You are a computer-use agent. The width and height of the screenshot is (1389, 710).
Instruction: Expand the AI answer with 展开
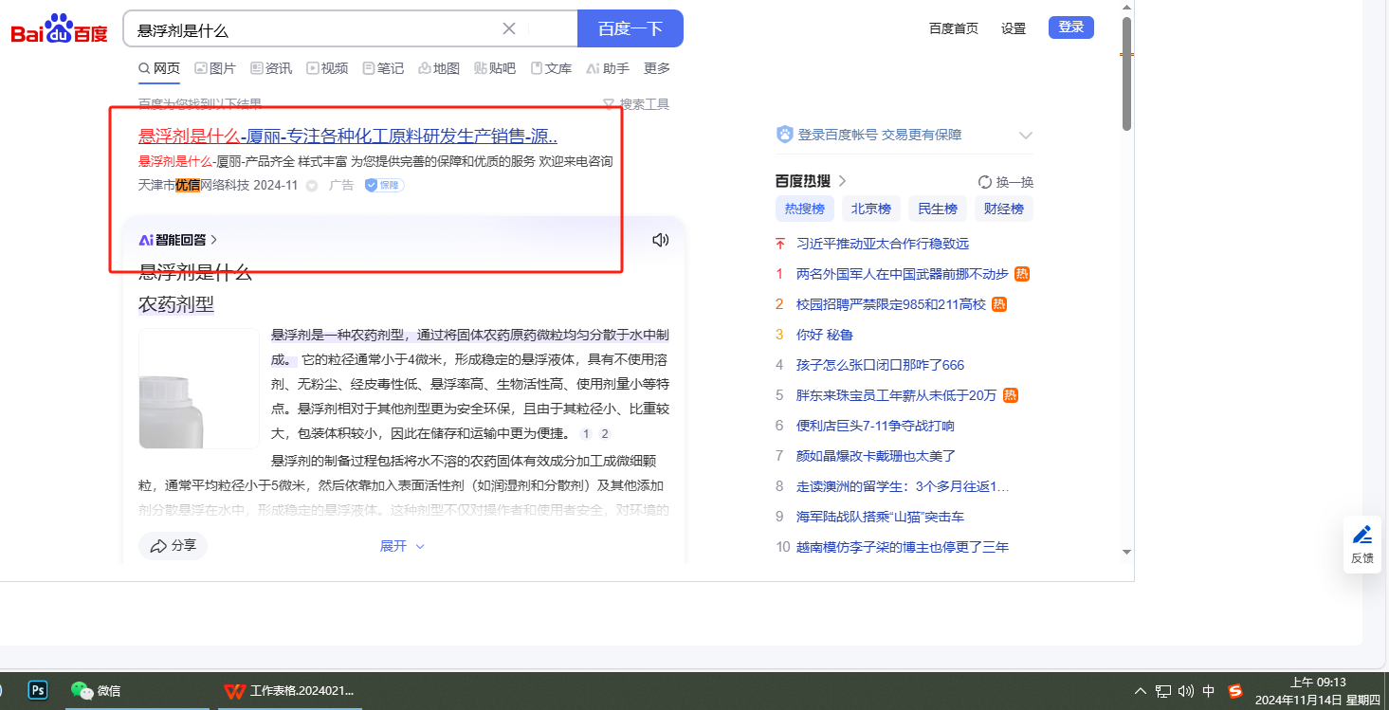pos(402,546)
